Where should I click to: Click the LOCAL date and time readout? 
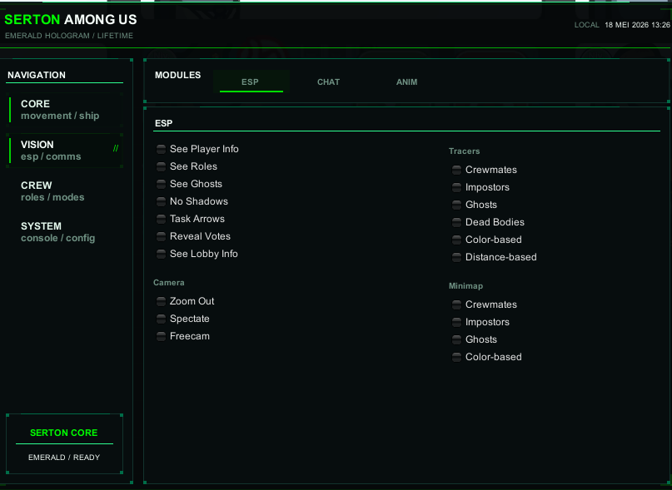pyautogui.click(x=622, y=25)
